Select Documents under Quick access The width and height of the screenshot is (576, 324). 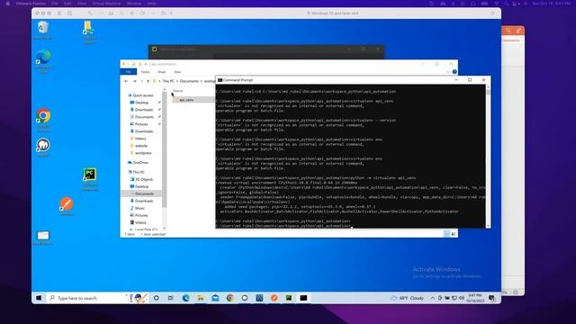pos(144,117)
